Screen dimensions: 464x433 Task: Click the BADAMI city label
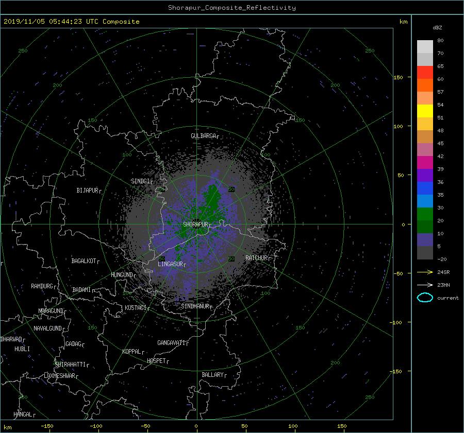pos(81,290)
